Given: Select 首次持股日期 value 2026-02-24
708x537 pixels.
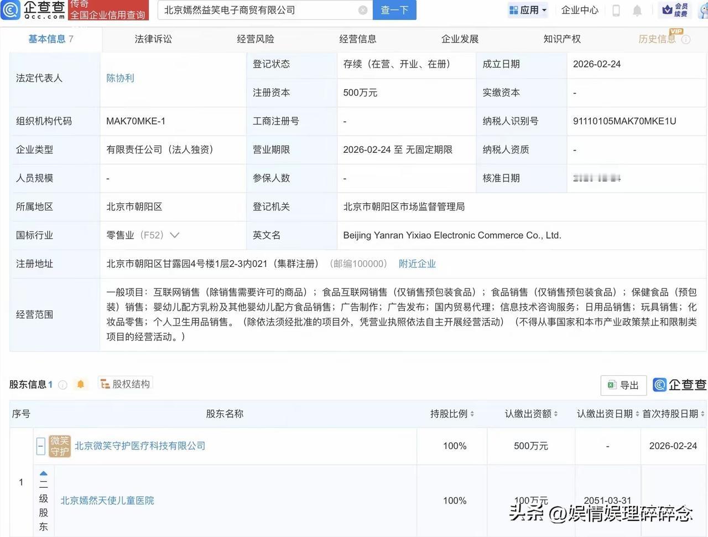Looking at the screenshot, I should [x=673, y=446].
